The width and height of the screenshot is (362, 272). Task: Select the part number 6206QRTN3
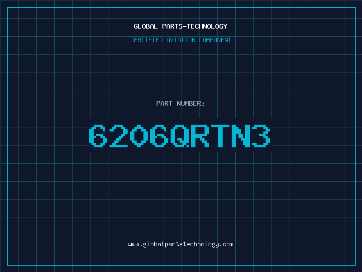click(x=180, y=136)
